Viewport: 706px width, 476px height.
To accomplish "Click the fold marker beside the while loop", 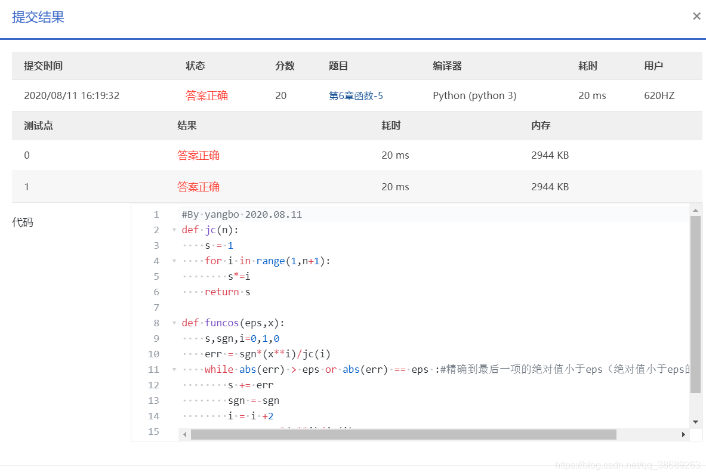I will (x=174, y=369).
